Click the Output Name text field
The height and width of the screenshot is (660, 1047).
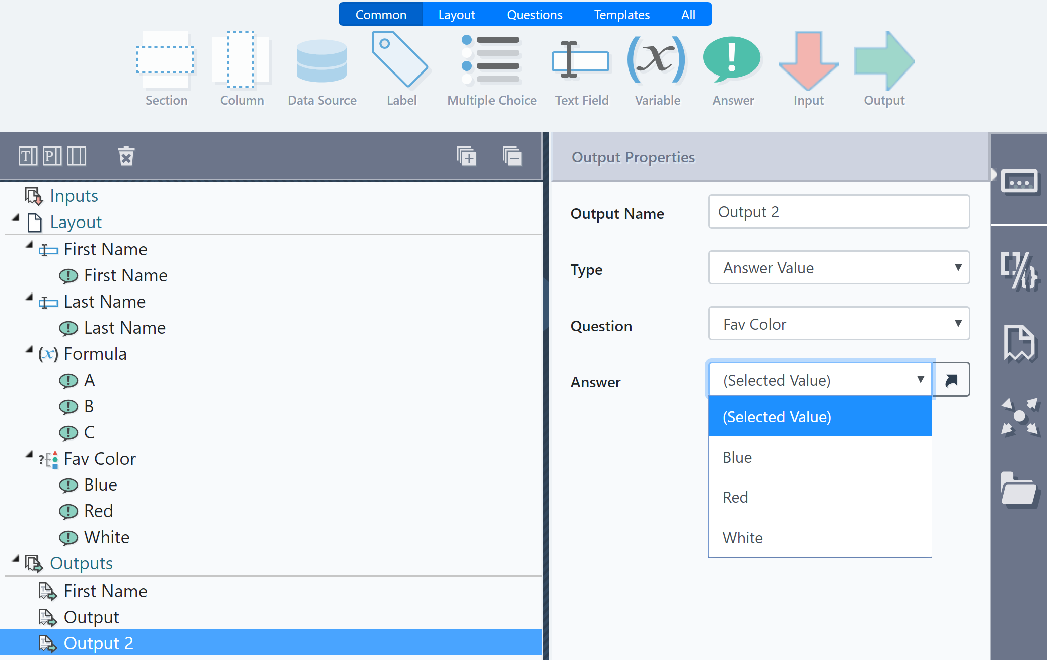click(839, 212)
